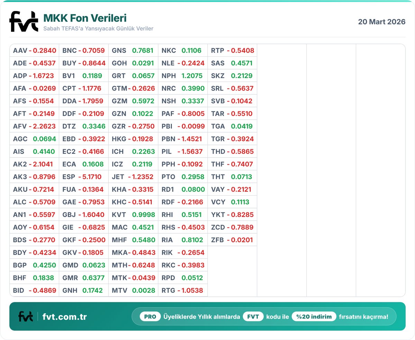
Task: Select the GOH 0.0291 cell
Action: tap(133, 63)
